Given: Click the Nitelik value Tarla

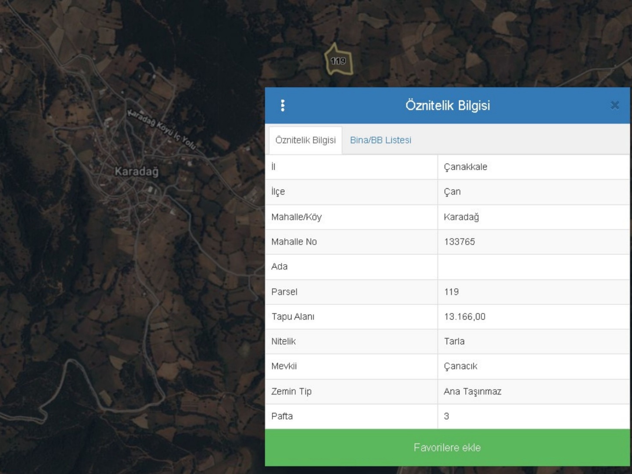Looking at the screenshot, I should tap(454, 341).
